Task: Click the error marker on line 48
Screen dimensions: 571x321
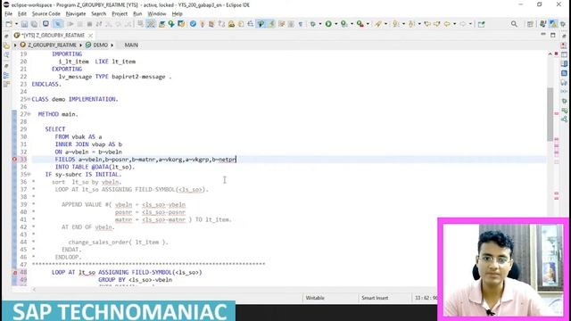Action: coord(14,272)
